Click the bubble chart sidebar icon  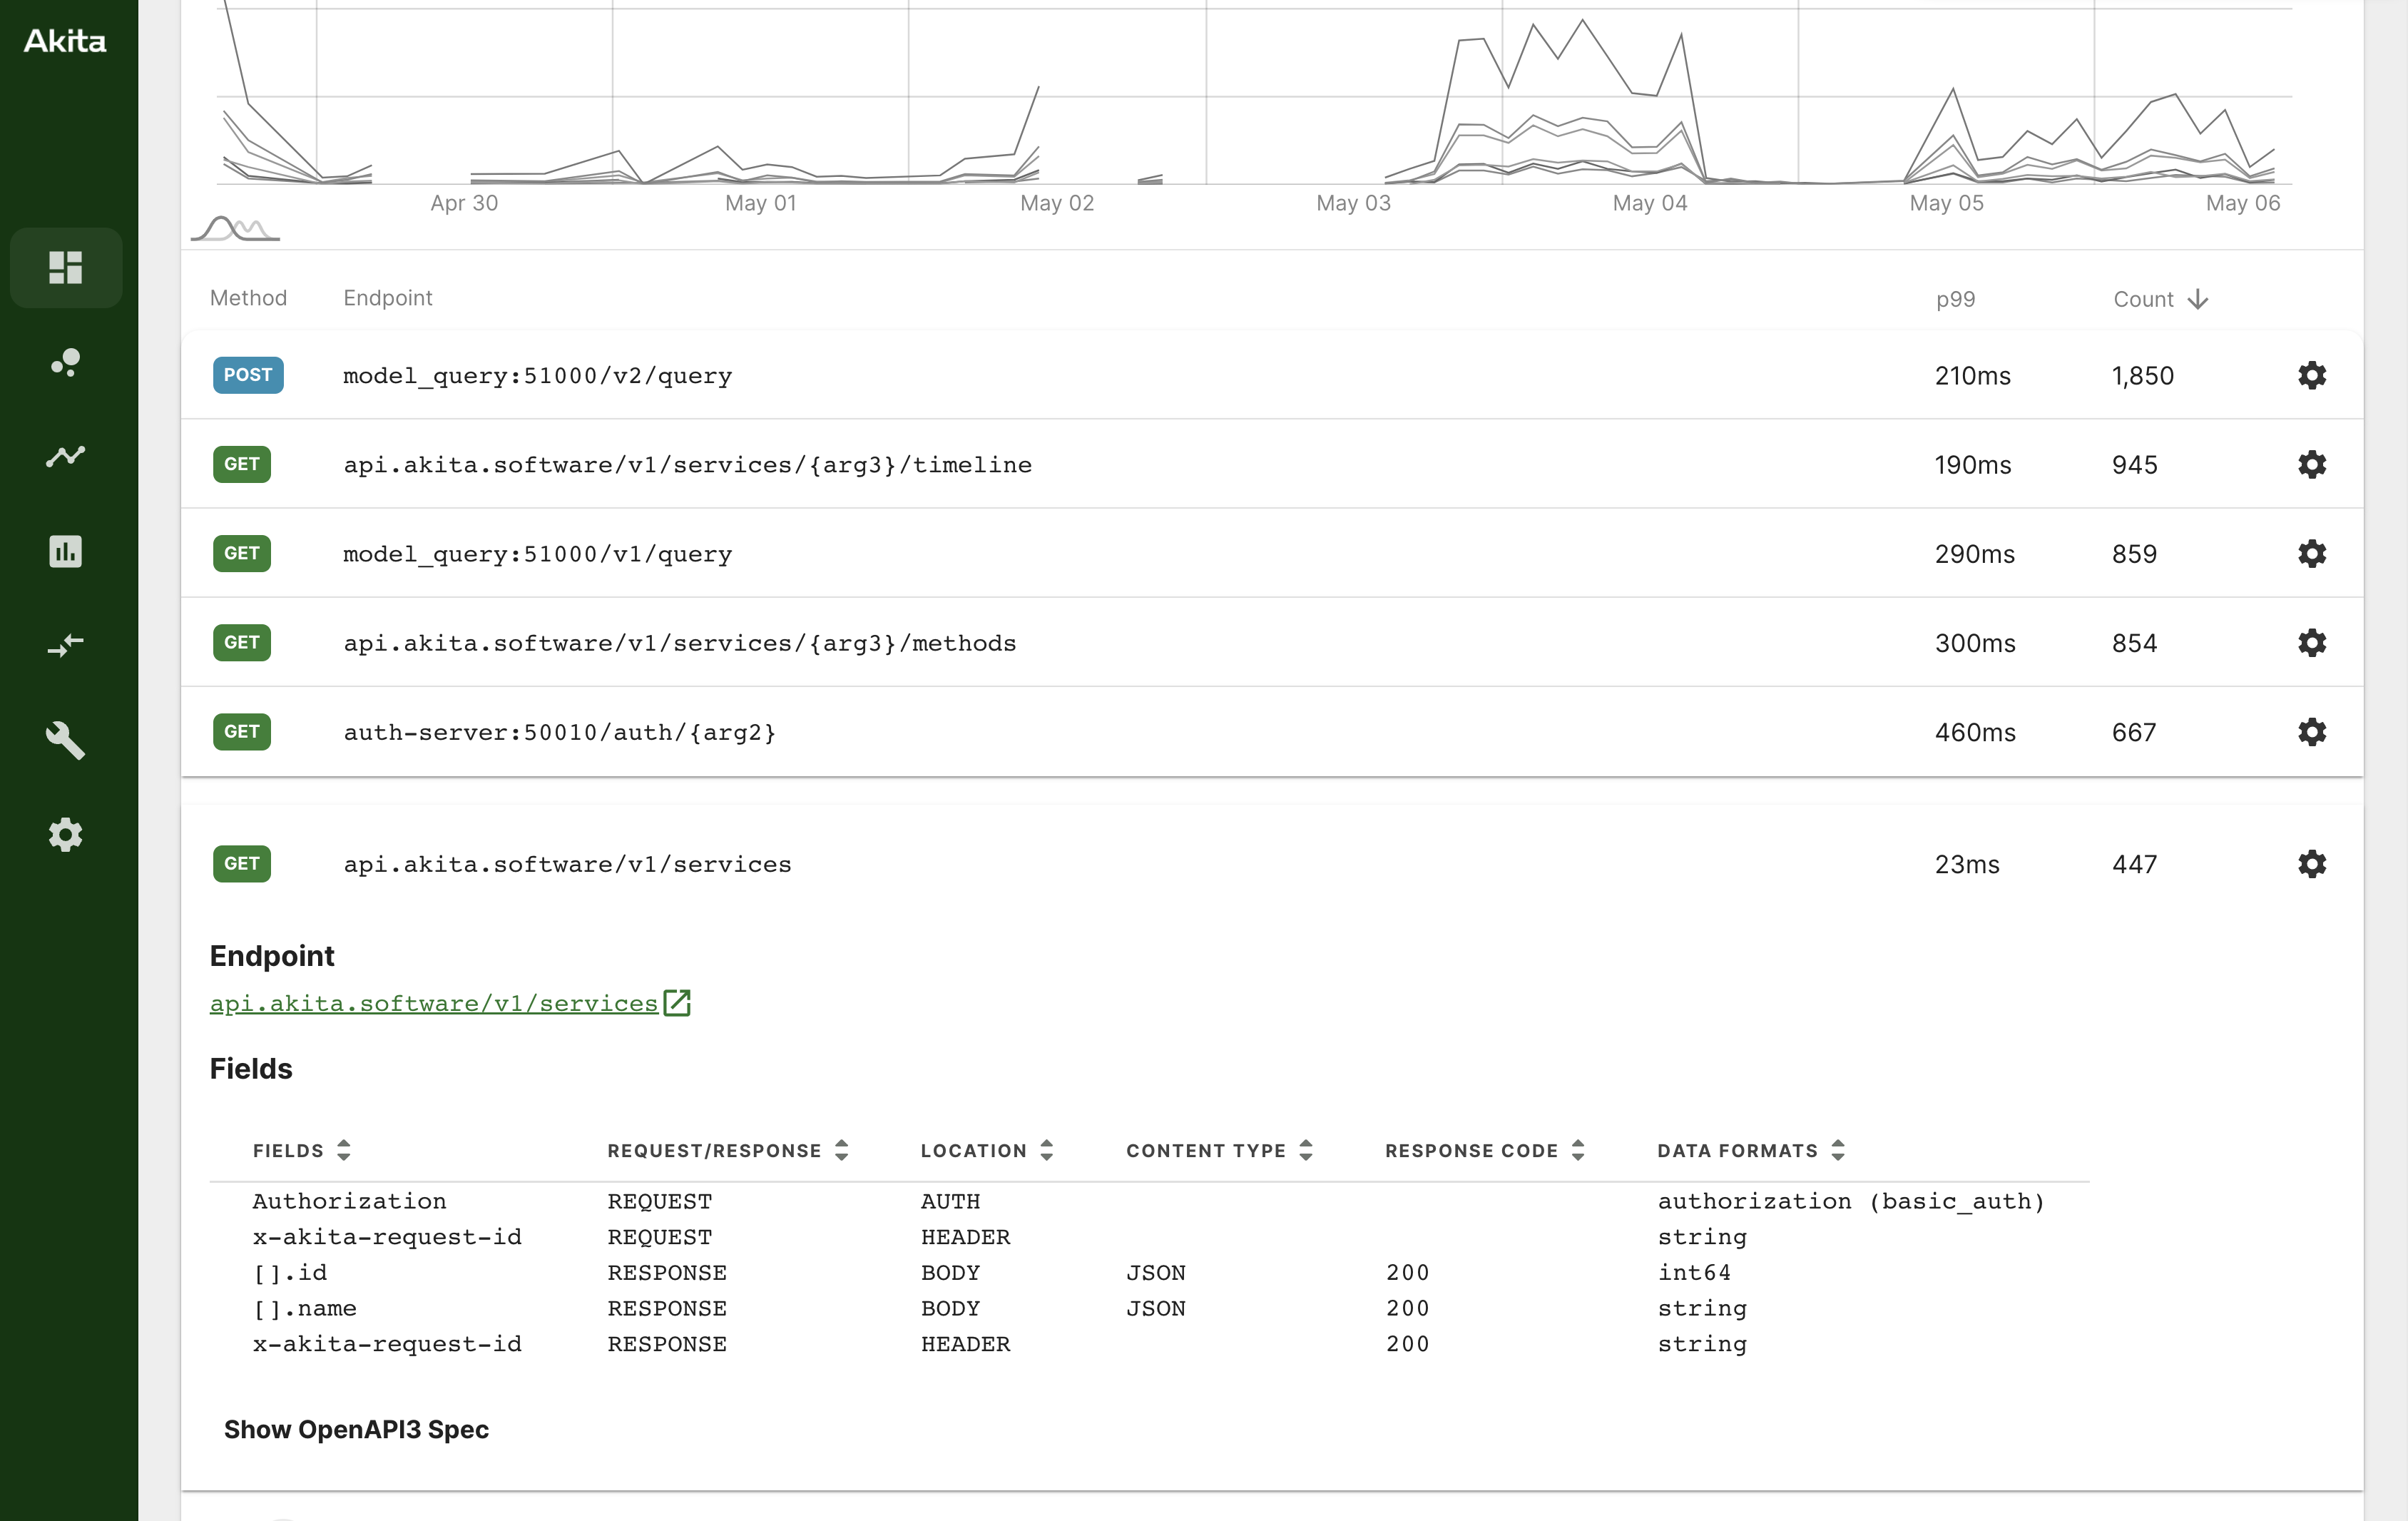click(65, 362)
